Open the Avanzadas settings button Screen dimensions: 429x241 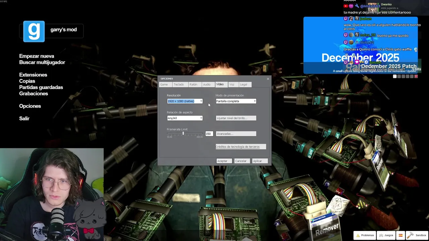pyautogui.click(x=236, y=134)
